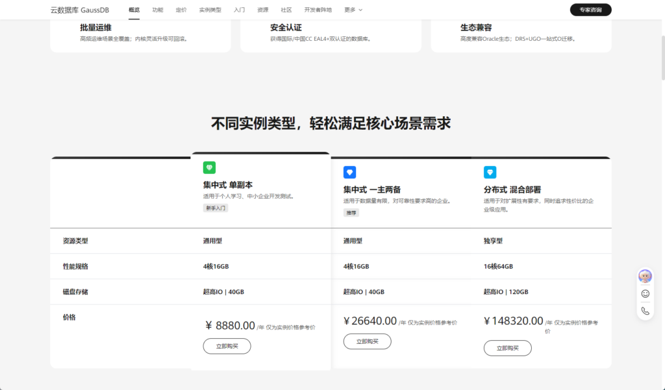This screenshot has height=390, width=665.
Task: Click the 专家咨询 button
Action: tap(590, 10)
